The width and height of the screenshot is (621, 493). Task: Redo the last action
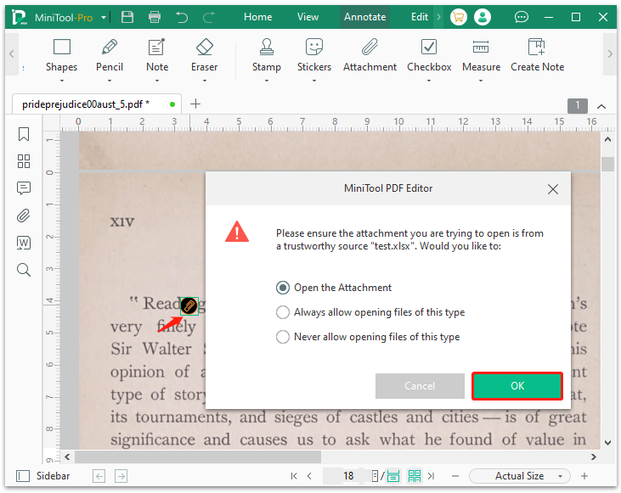tap(209, 17)
